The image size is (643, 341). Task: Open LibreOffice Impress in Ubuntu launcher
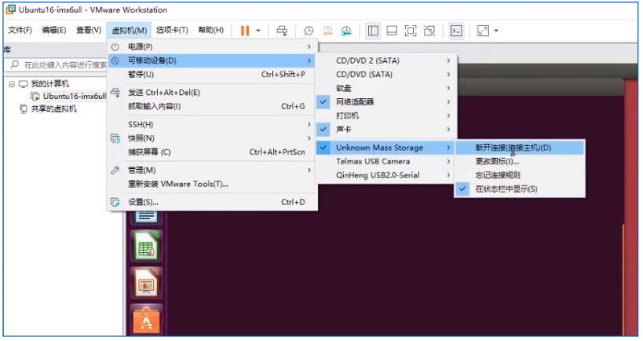(146, 283)
